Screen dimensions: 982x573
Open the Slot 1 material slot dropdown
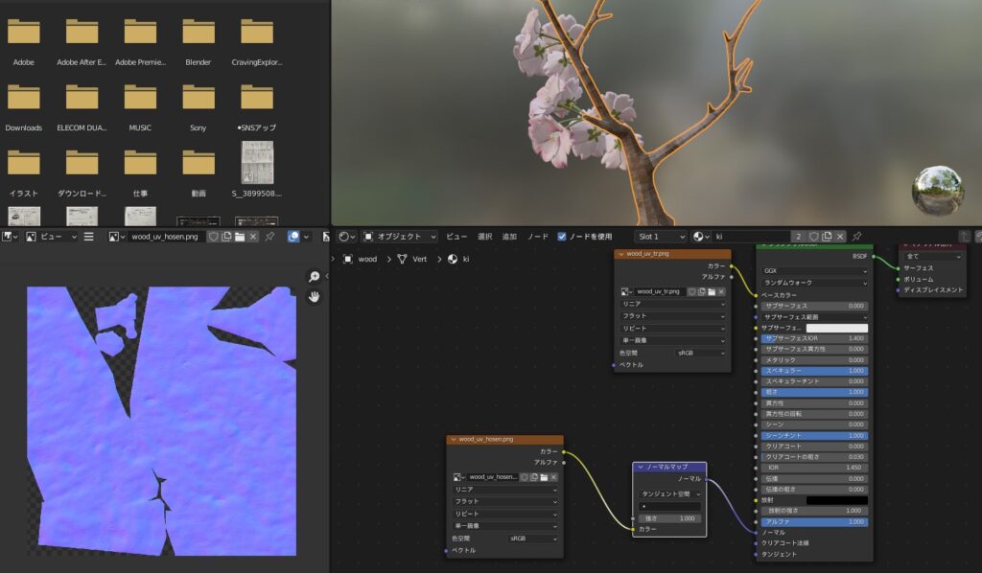click(662, 236)
